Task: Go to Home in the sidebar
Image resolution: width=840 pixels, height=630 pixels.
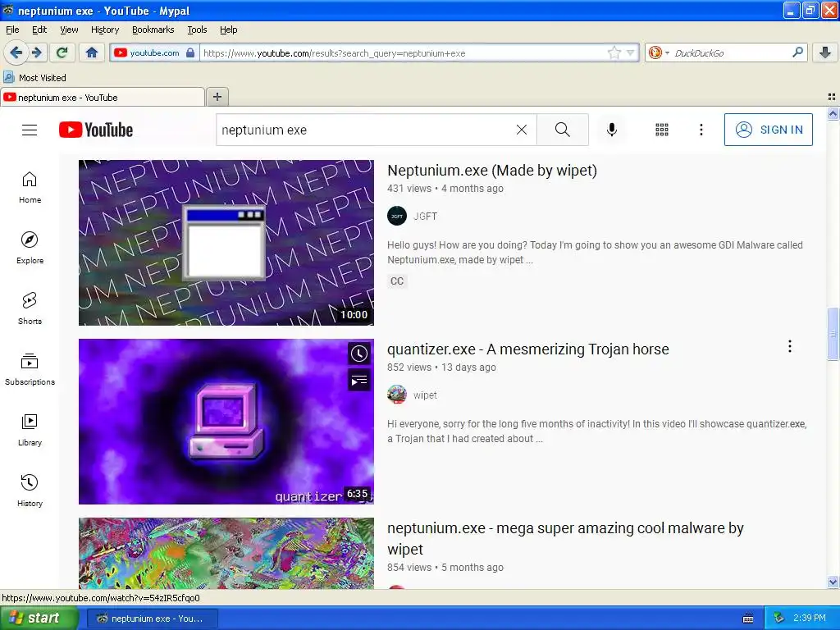Action: pos(30,188)
